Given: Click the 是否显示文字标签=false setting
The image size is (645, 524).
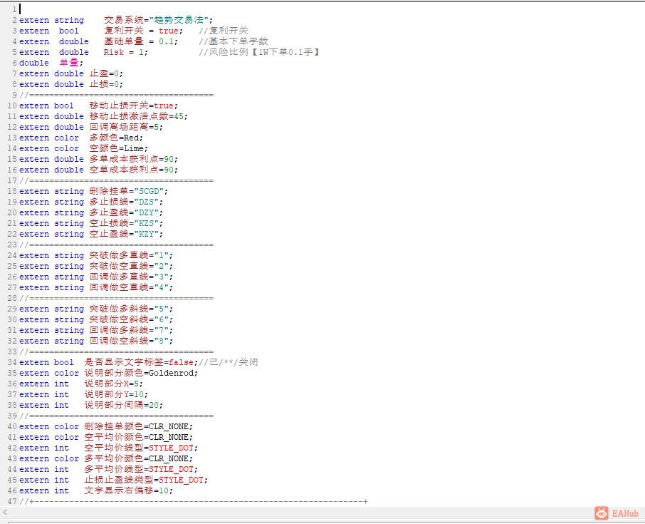Looking at the screenshot, I should (x=109, y=362).
